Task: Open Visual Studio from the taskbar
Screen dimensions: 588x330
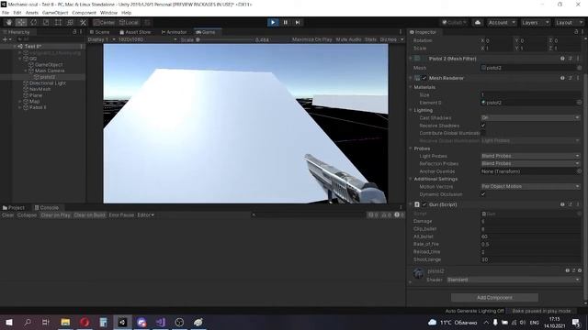Action: click(161, 322)
